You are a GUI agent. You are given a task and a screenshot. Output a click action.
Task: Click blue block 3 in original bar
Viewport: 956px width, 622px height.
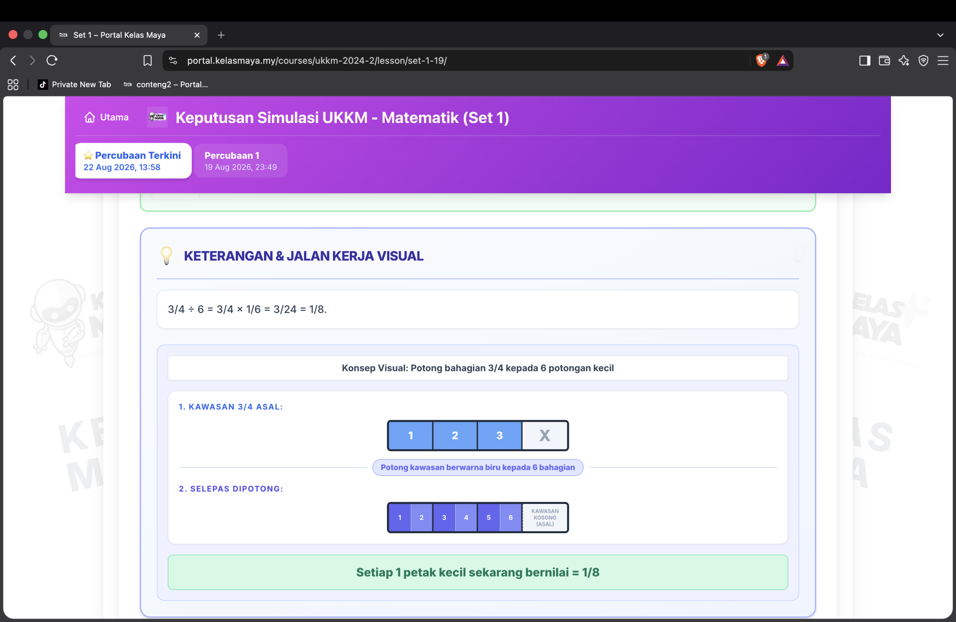pos(500,436)
